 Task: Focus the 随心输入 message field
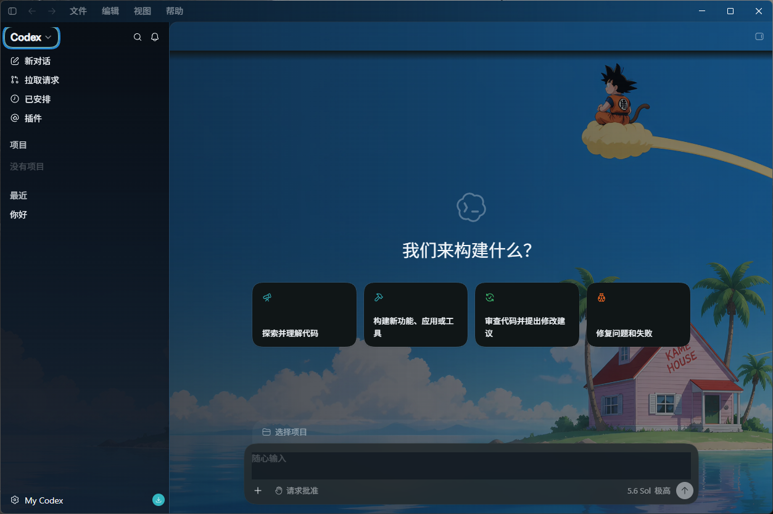(471, 466)
